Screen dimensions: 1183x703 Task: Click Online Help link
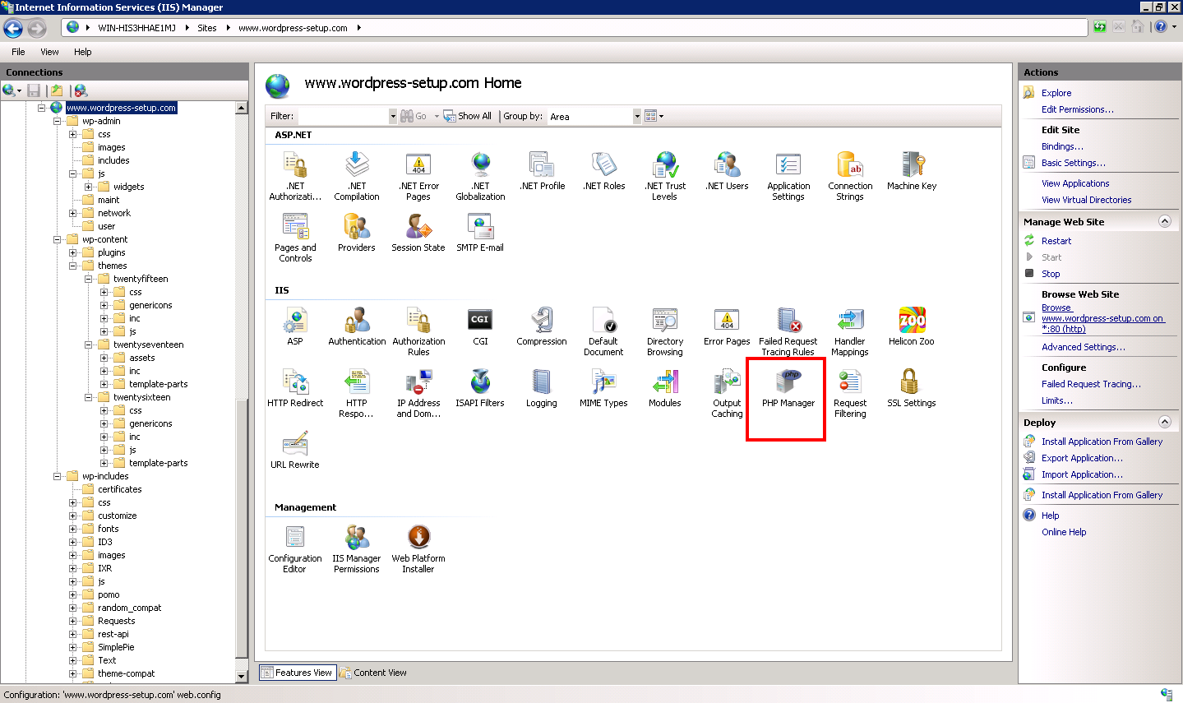click(x=1064, y=532)
